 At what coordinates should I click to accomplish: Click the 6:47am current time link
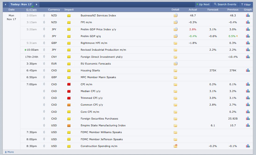(x=32, y=10)
